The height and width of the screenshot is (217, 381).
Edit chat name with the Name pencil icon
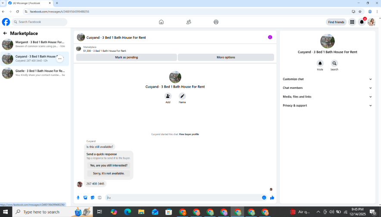click(x=182, y=96)
